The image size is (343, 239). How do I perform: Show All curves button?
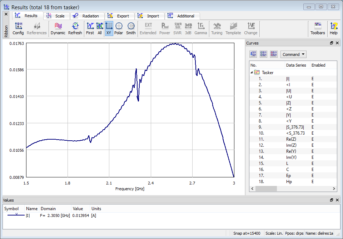click(100, 28)
